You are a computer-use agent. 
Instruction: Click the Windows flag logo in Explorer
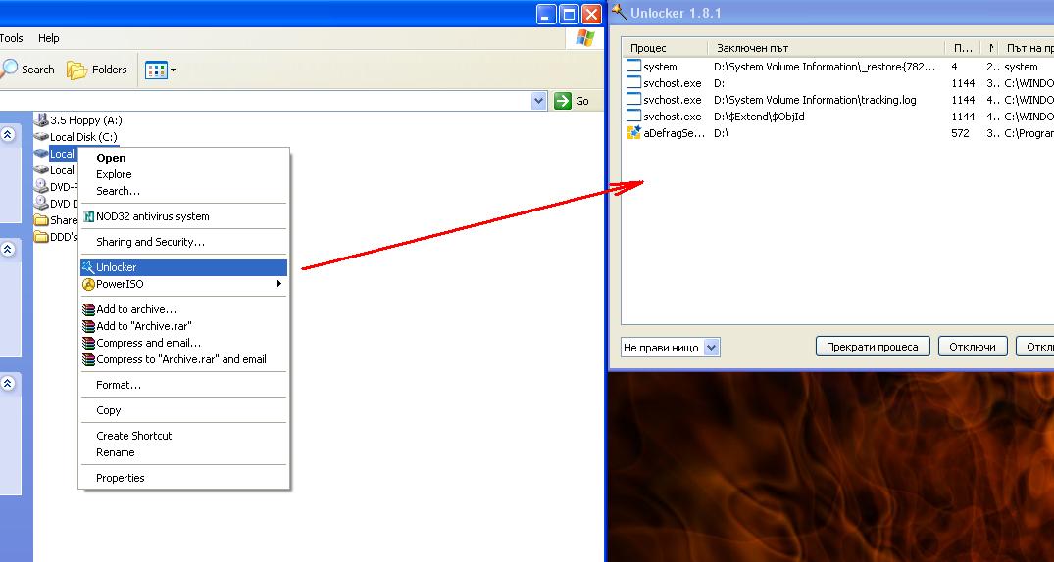pyautogui.click(x=584, y=38)
